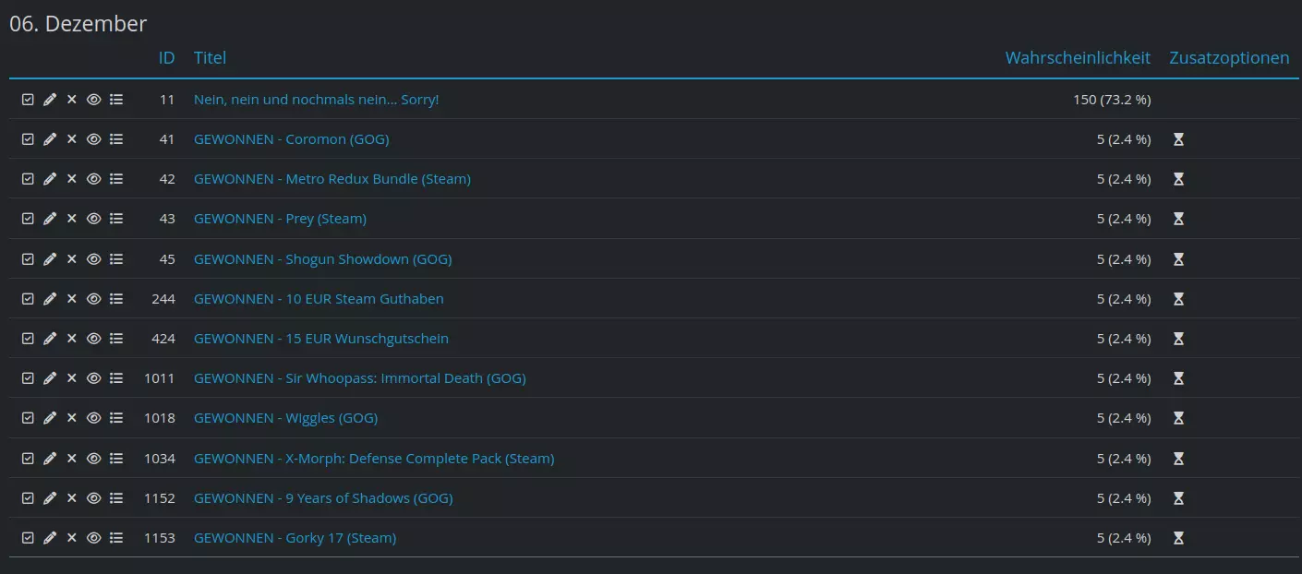Screen dimensions: 1302x574
Task: Click the Zusatzoptionen column header
Action: [1229, 58]
